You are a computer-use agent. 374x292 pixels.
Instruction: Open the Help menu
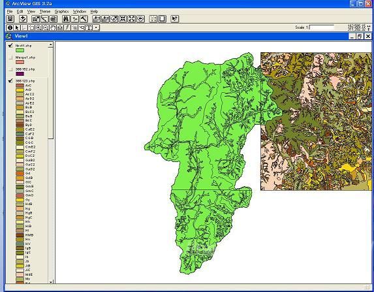pyautogui.click(x=94, y=11)
